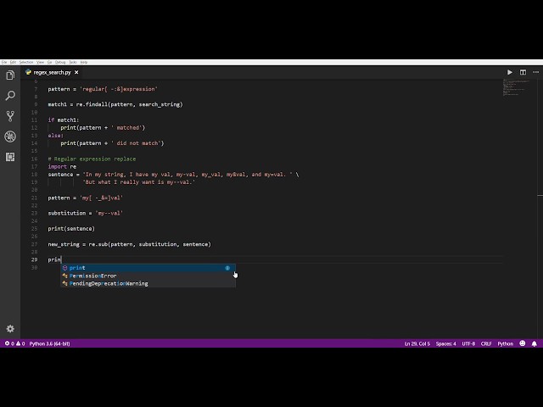Open the Debug menu

point(60,62)
